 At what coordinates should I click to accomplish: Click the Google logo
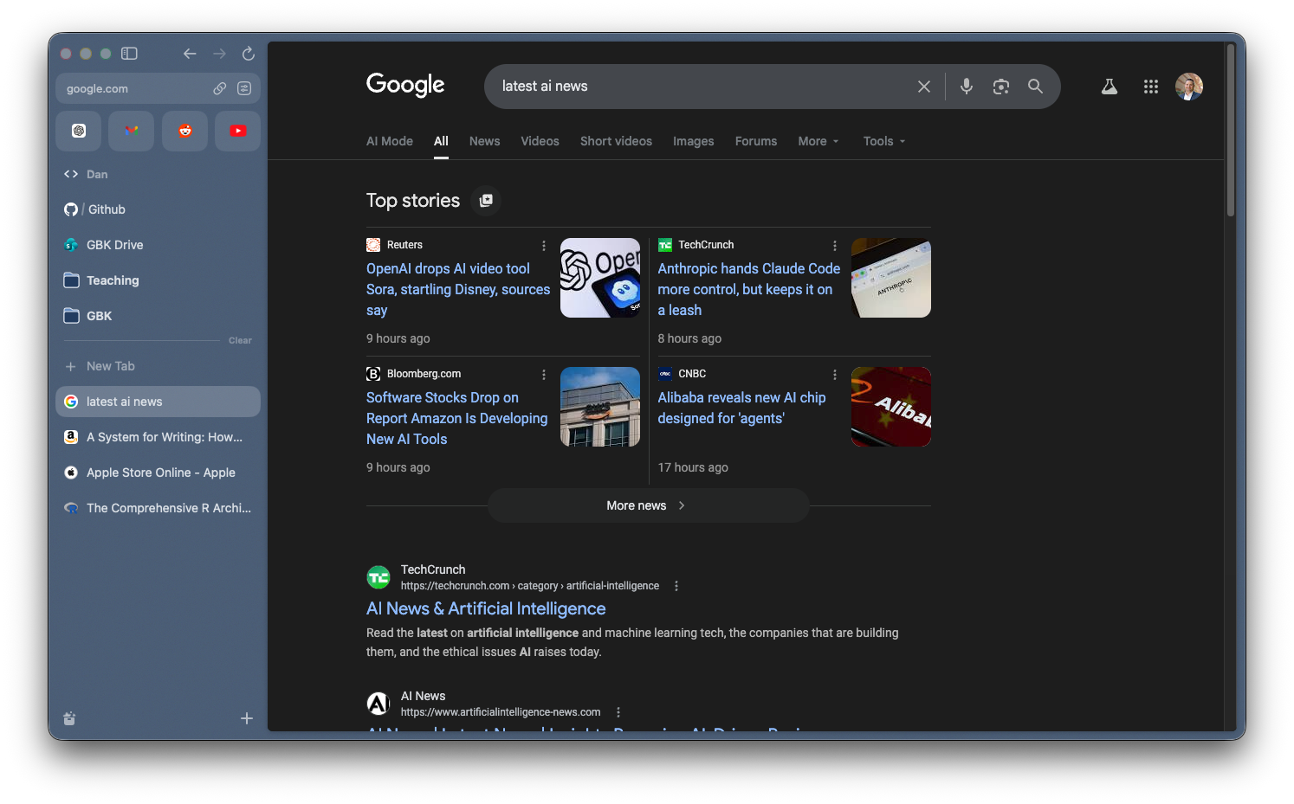pyautogui.click(x=405, y=85)
